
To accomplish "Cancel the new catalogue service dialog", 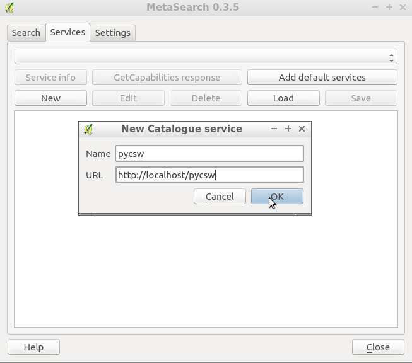I will [x=220, y=197].
